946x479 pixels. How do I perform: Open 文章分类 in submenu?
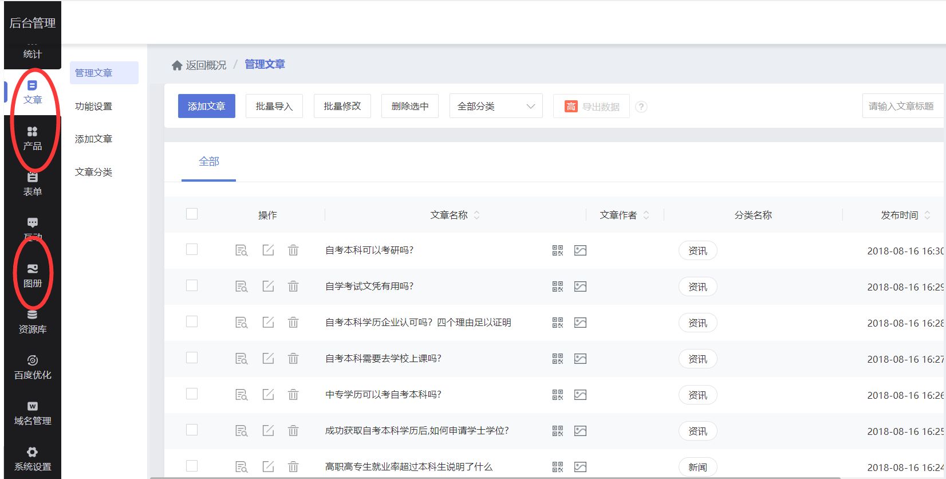pyautogui.click(x=94, y=172)
